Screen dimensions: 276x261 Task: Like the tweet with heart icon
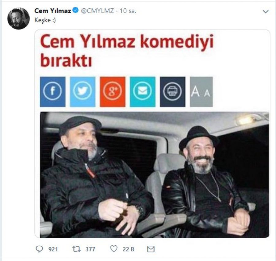[x=114, y=249]
